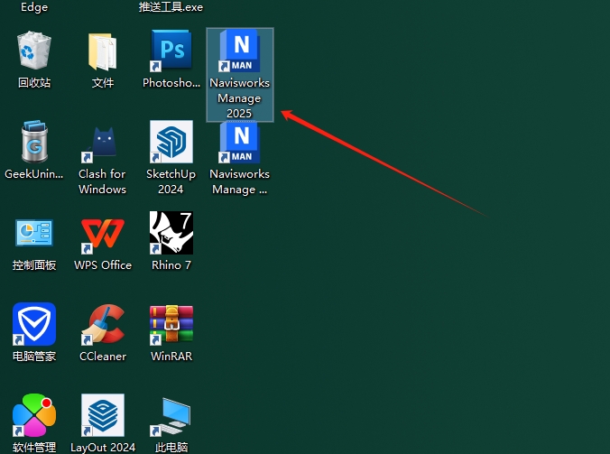Click the Edge label text

(34, 7)
